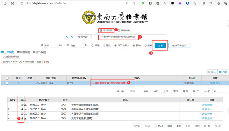The width and height of the screenshot is (229, 131).
Task: Reload the page with browser refresh icon
Action: click(5, 3)
